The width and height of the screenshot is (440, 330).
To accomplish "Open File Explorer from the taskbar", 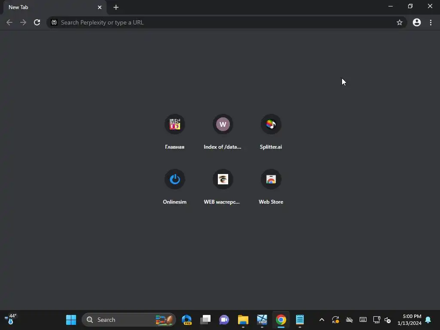I will [243, 320].
